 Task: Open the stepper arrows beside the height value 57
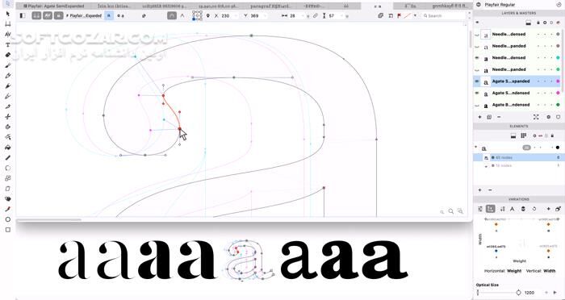coord(341,16)
